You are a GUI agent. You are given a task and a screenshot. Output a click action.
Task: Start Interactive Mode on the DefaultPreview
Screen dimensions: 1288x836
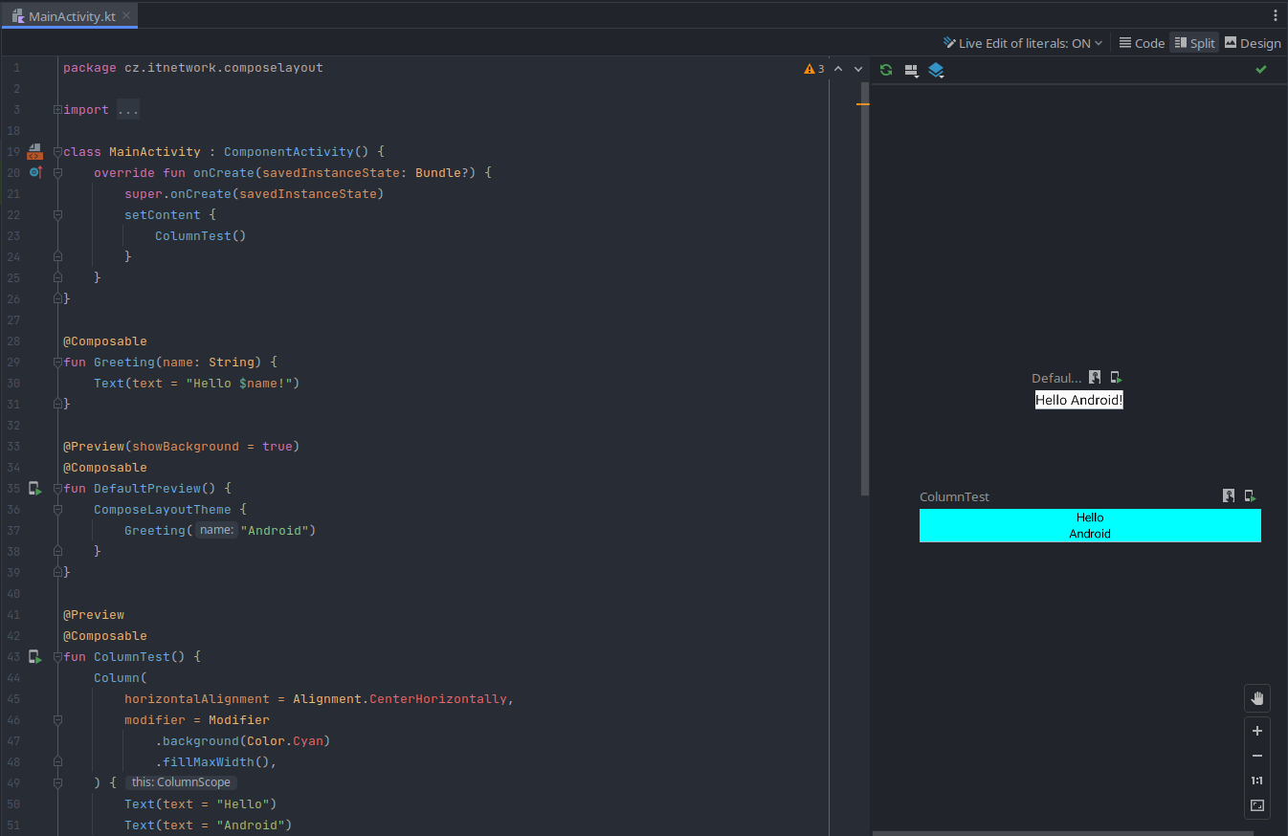tap(1095, 377)
